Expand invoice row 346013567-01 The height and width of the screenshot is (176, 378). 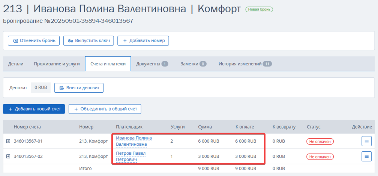(8, 141)
